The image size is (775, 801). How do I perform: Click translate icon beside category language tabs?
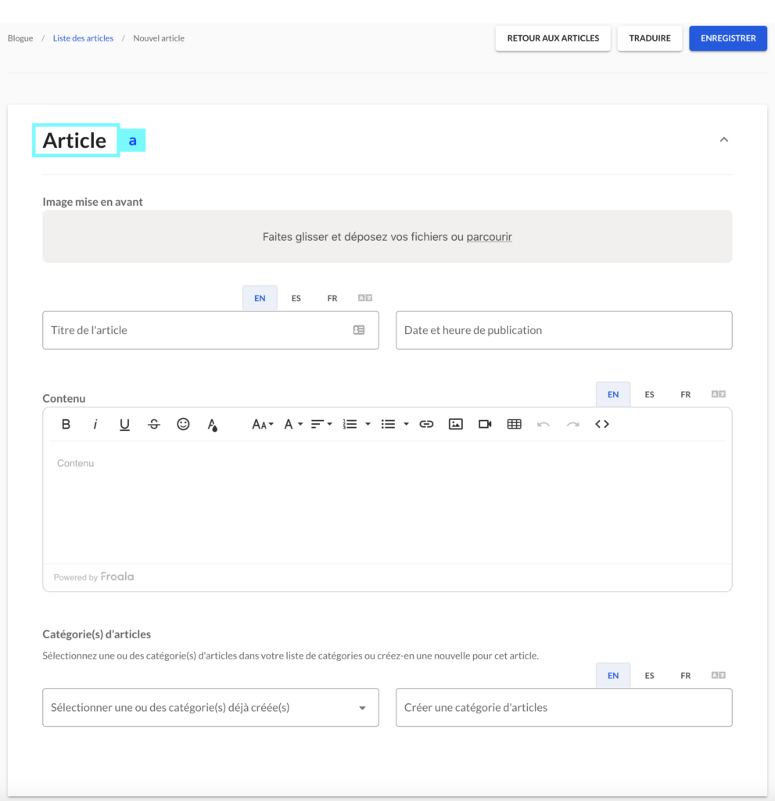(x=718, y=675)
